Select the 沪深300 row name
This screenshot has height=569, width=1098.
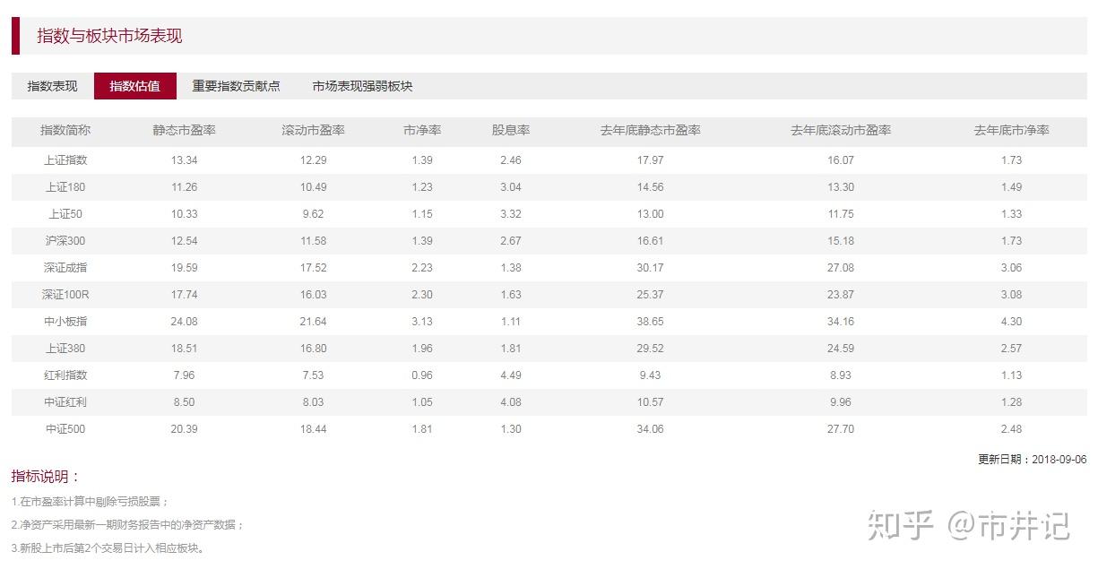coord(65,241)
